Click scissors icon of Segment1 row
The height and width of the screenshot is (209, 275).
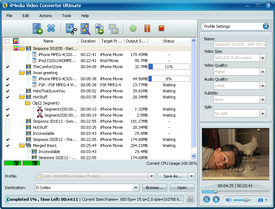[x=40, y=109]
